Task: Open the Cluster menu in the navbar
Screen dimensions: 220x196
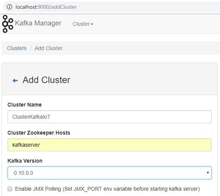Action: [x=83, y=24]
